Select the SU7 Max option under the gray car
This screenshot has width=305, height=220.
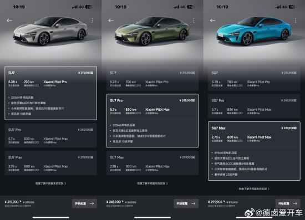tap(51, 163)
